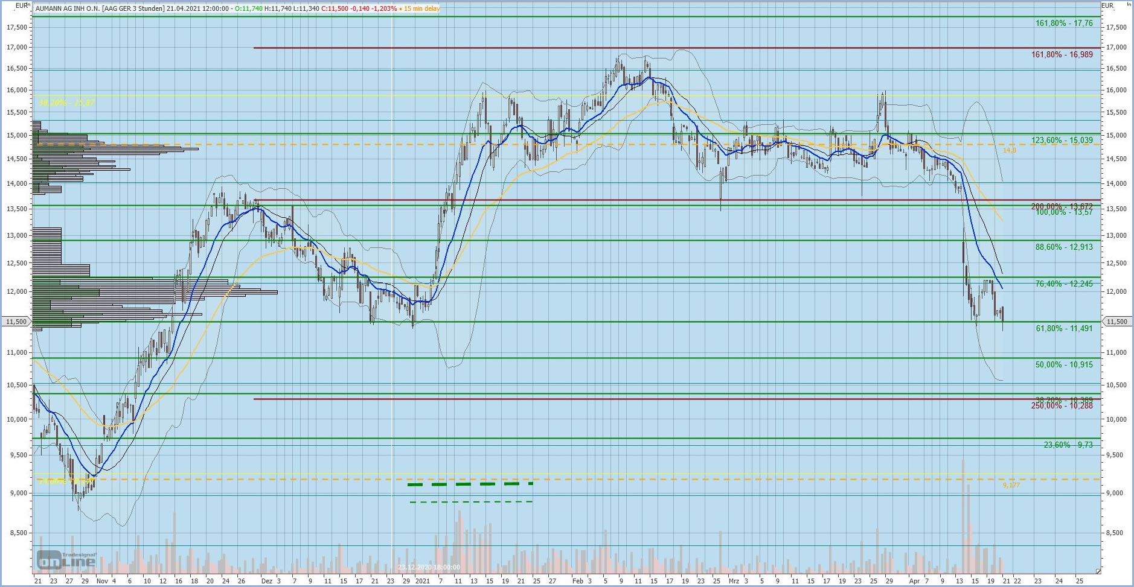The width and height of the screenshot is (1134, 587).
Task: Select the '88,60% - 12,913' Fibonacci label
Action: pos(1064,247)
